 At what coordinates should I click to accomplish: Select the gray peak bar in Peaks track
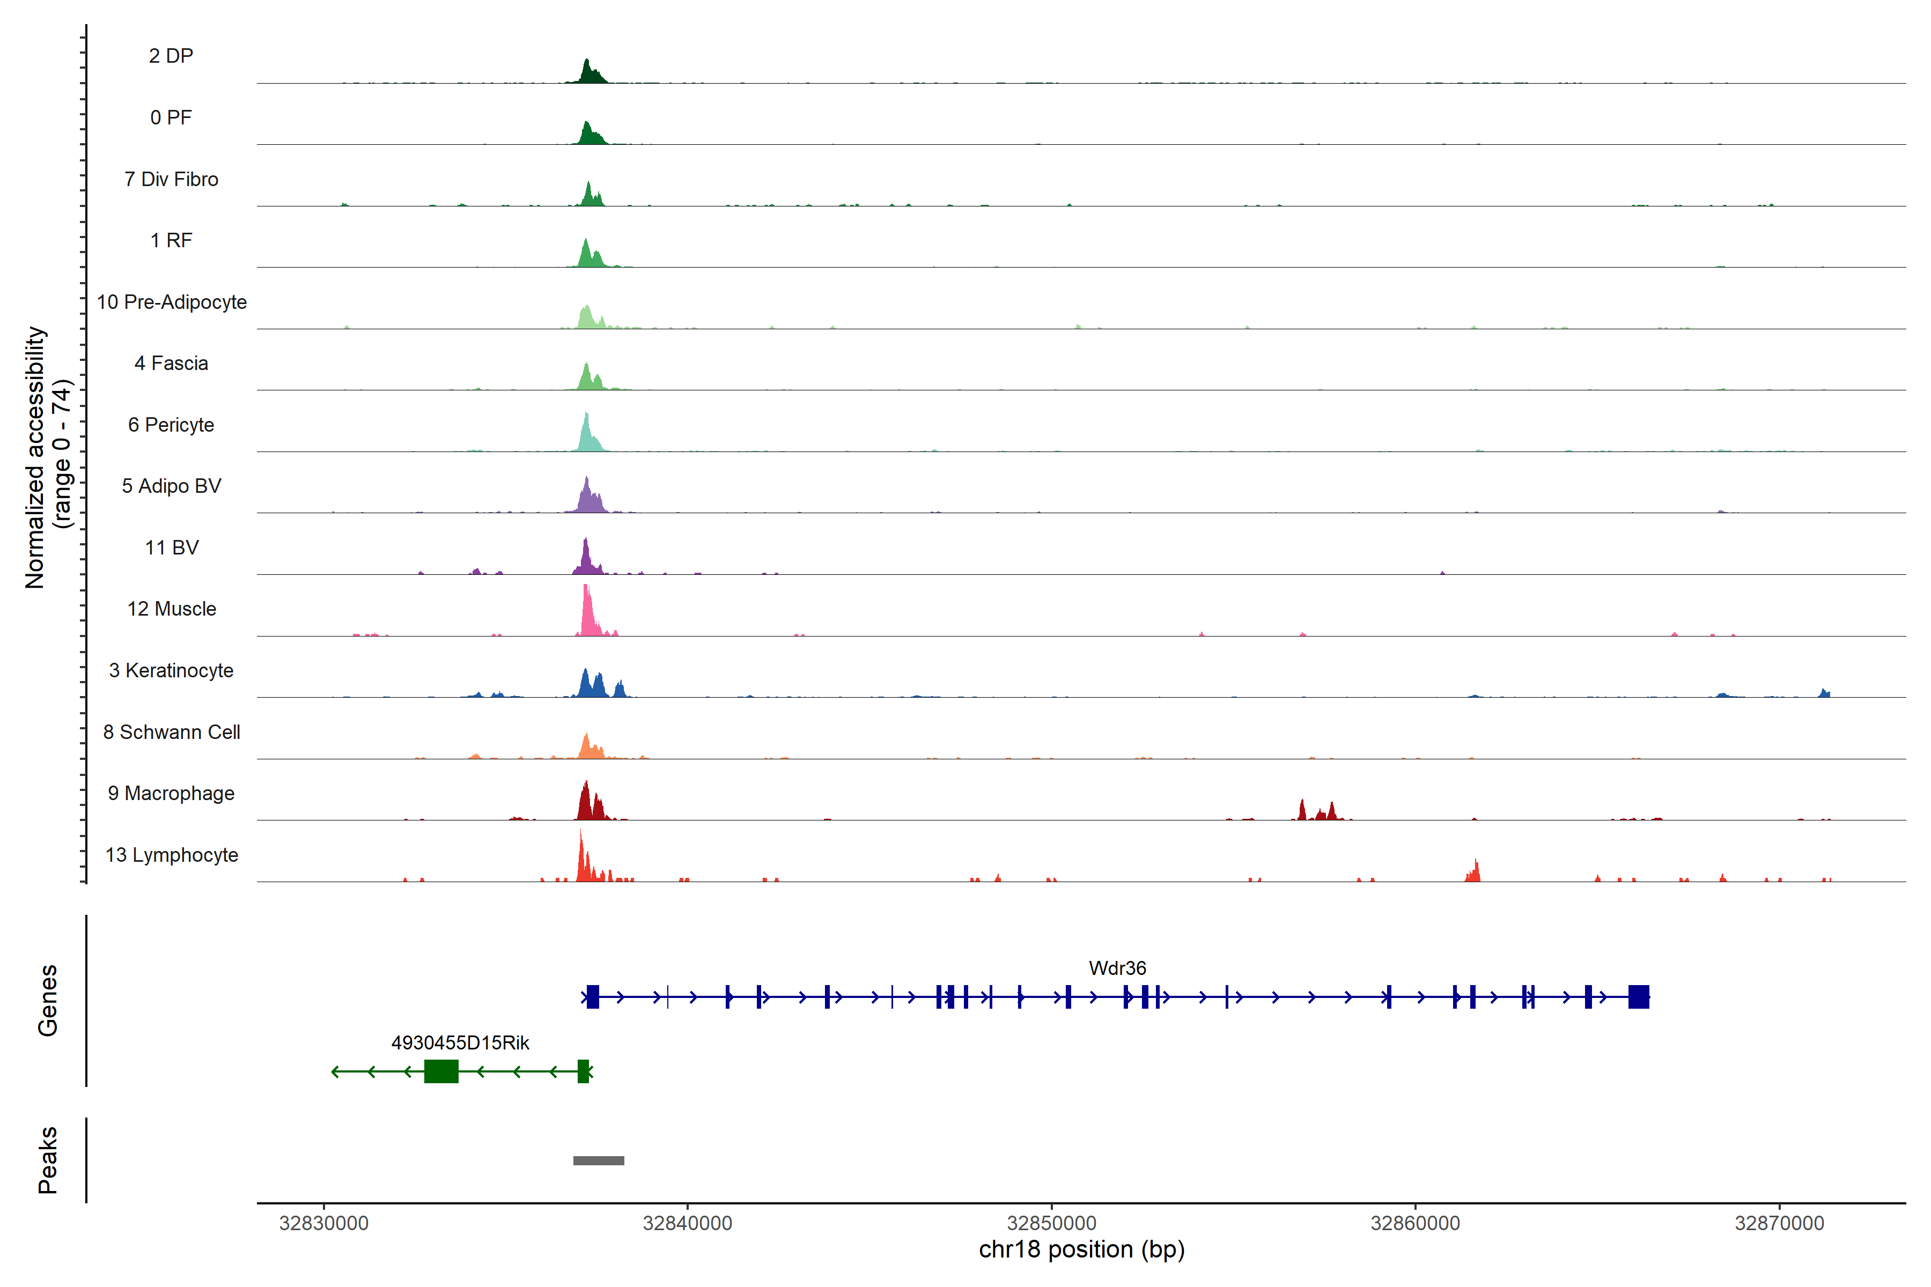point(599,1160)
